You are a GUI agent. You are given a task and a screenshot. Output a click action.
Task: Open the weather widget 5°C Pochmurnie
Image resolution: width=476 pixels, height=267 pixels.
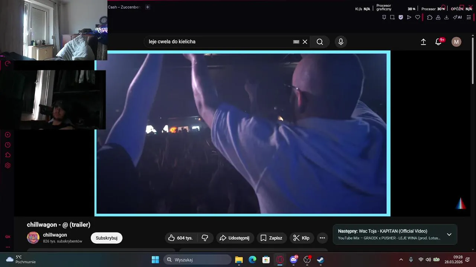pyautogui.click(x=21, y=260)
